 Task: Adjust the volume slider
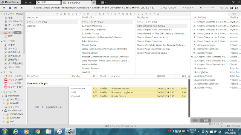click(x=209, y=8)
